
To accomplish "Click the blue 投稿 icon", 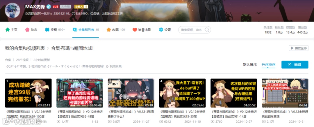I will click(47, 30).
